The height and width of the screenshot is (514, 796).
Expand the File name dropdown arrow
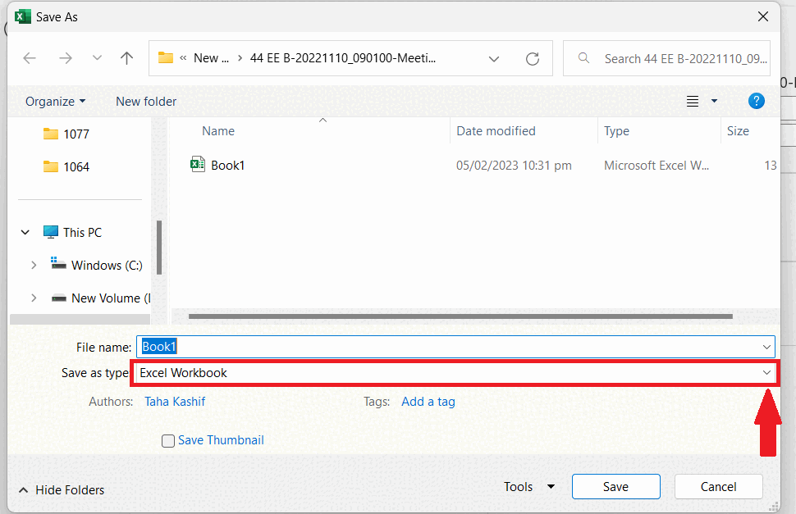coord(766,346)
